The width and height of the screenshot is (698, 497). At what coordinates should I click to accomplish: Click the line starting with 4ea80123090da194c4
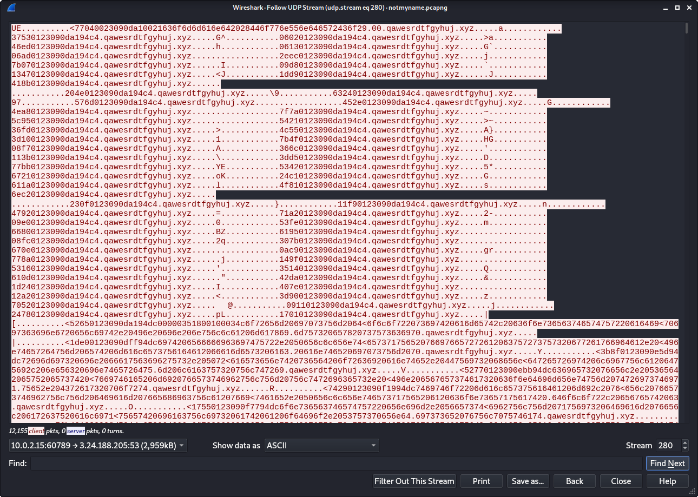[279, 111]
